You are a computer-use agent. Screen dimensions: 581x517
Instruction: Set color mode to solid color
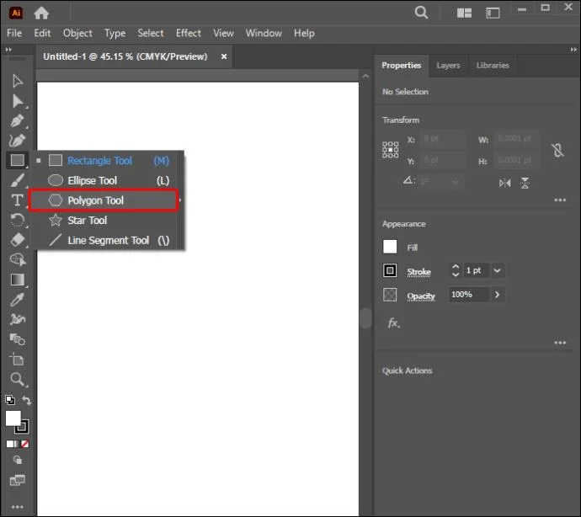click(x=10, y=444)
